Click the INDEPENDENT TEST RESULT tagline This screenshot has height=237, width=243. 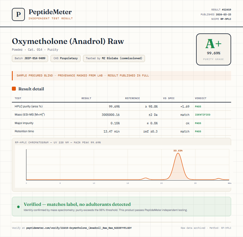(51, 18)
